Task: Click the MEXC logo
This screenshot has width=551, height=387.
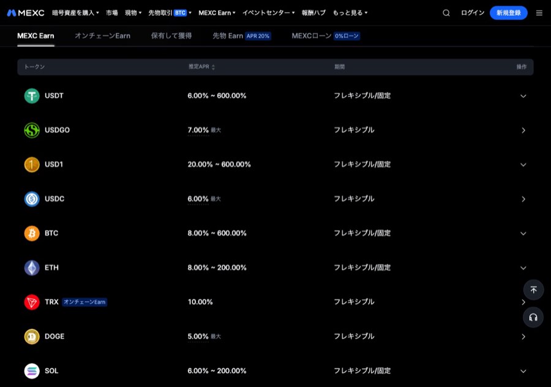Action: (x=26, y=13)
